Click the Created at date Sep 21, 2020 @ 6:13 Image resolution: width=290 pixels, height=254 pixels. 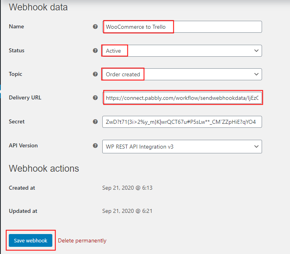coord(127,188)
